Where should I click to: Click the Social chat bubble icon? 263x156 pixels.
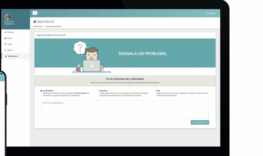click(5, 38)
